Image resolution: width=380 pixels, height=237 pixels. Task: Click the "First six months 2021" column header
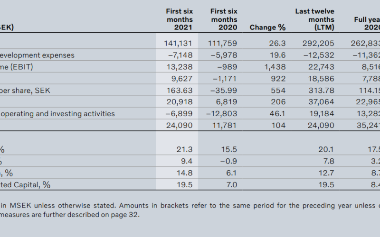tap(179, 19)
